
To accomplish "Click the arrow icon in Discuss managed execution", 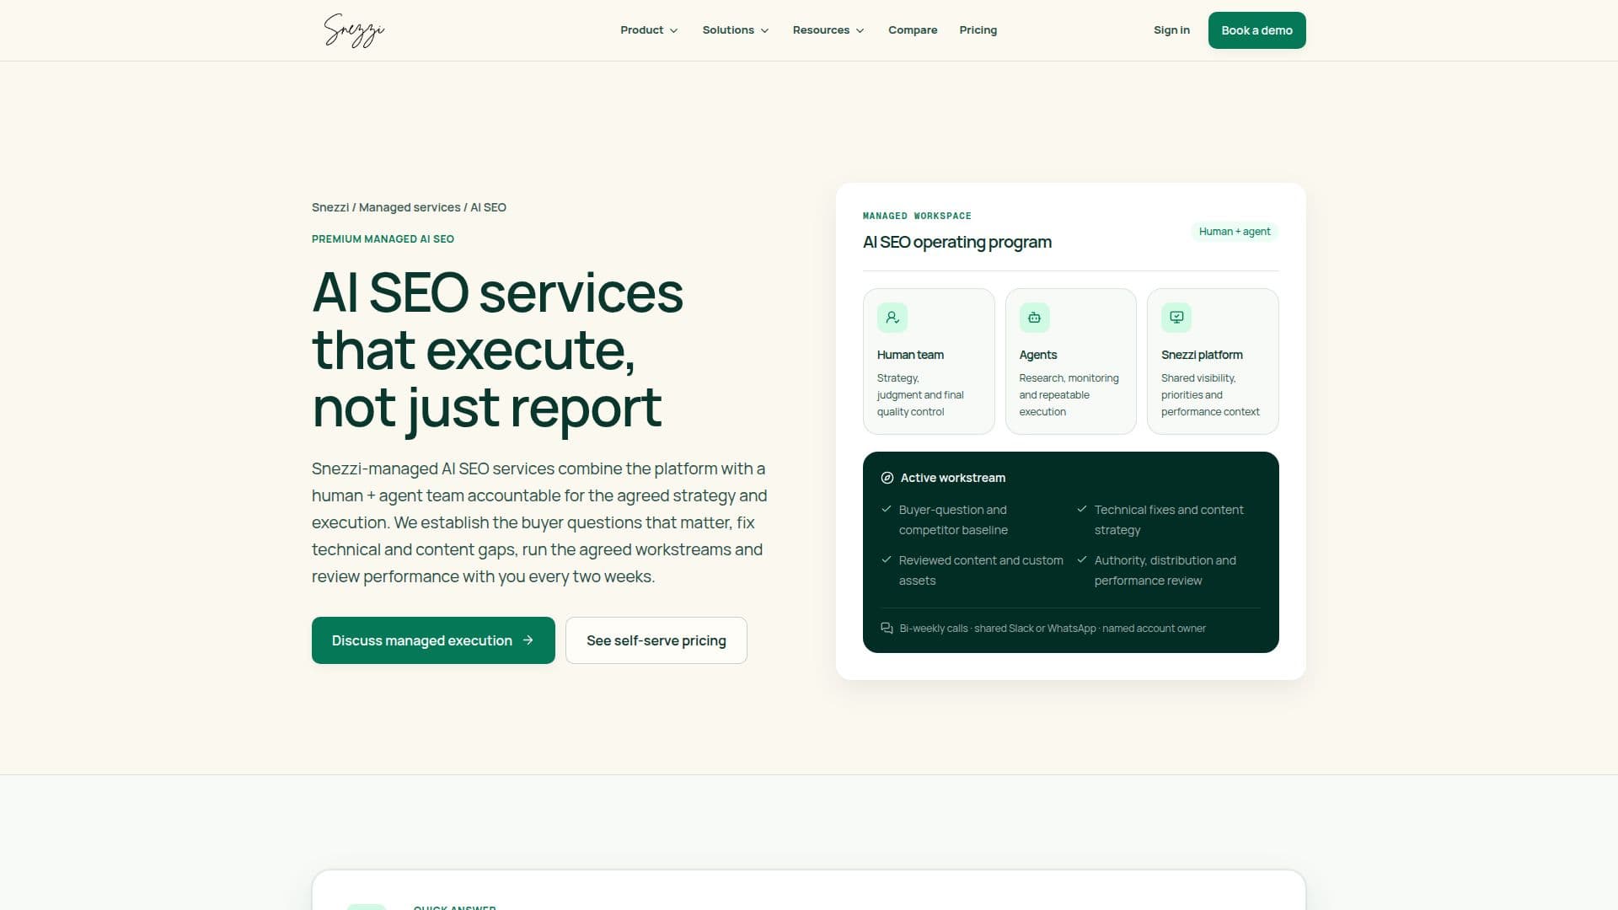I will click(528, 640).
